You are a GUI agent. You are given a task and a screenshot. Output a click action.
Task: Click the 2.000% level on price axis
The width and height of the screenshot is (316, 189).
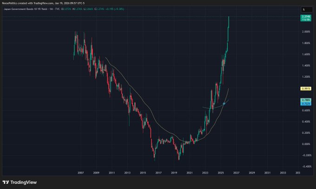[x=306, y=32]
